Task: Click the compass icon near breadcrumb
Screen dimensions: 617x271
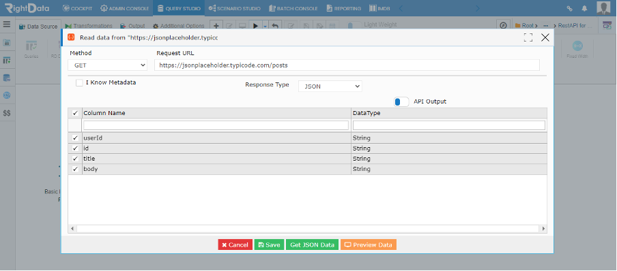Action: pyautogui.click(x=503, y=25)
